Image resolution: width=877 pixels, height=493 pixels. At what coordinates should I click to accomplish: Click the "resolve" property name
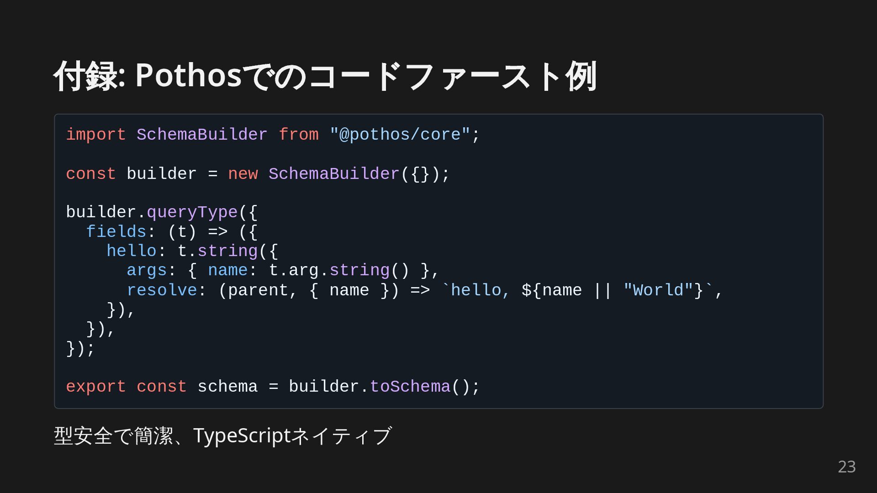pyautogui.click(x=162, y=290)
